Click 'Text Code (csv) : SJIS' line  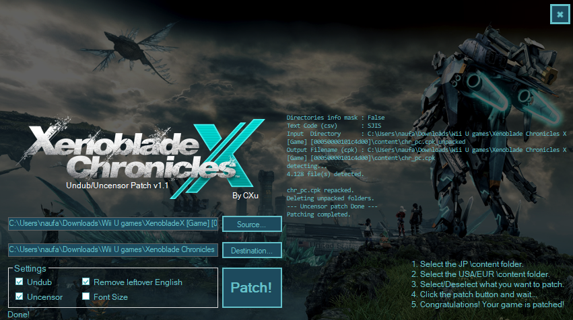[x=334, y=126]
